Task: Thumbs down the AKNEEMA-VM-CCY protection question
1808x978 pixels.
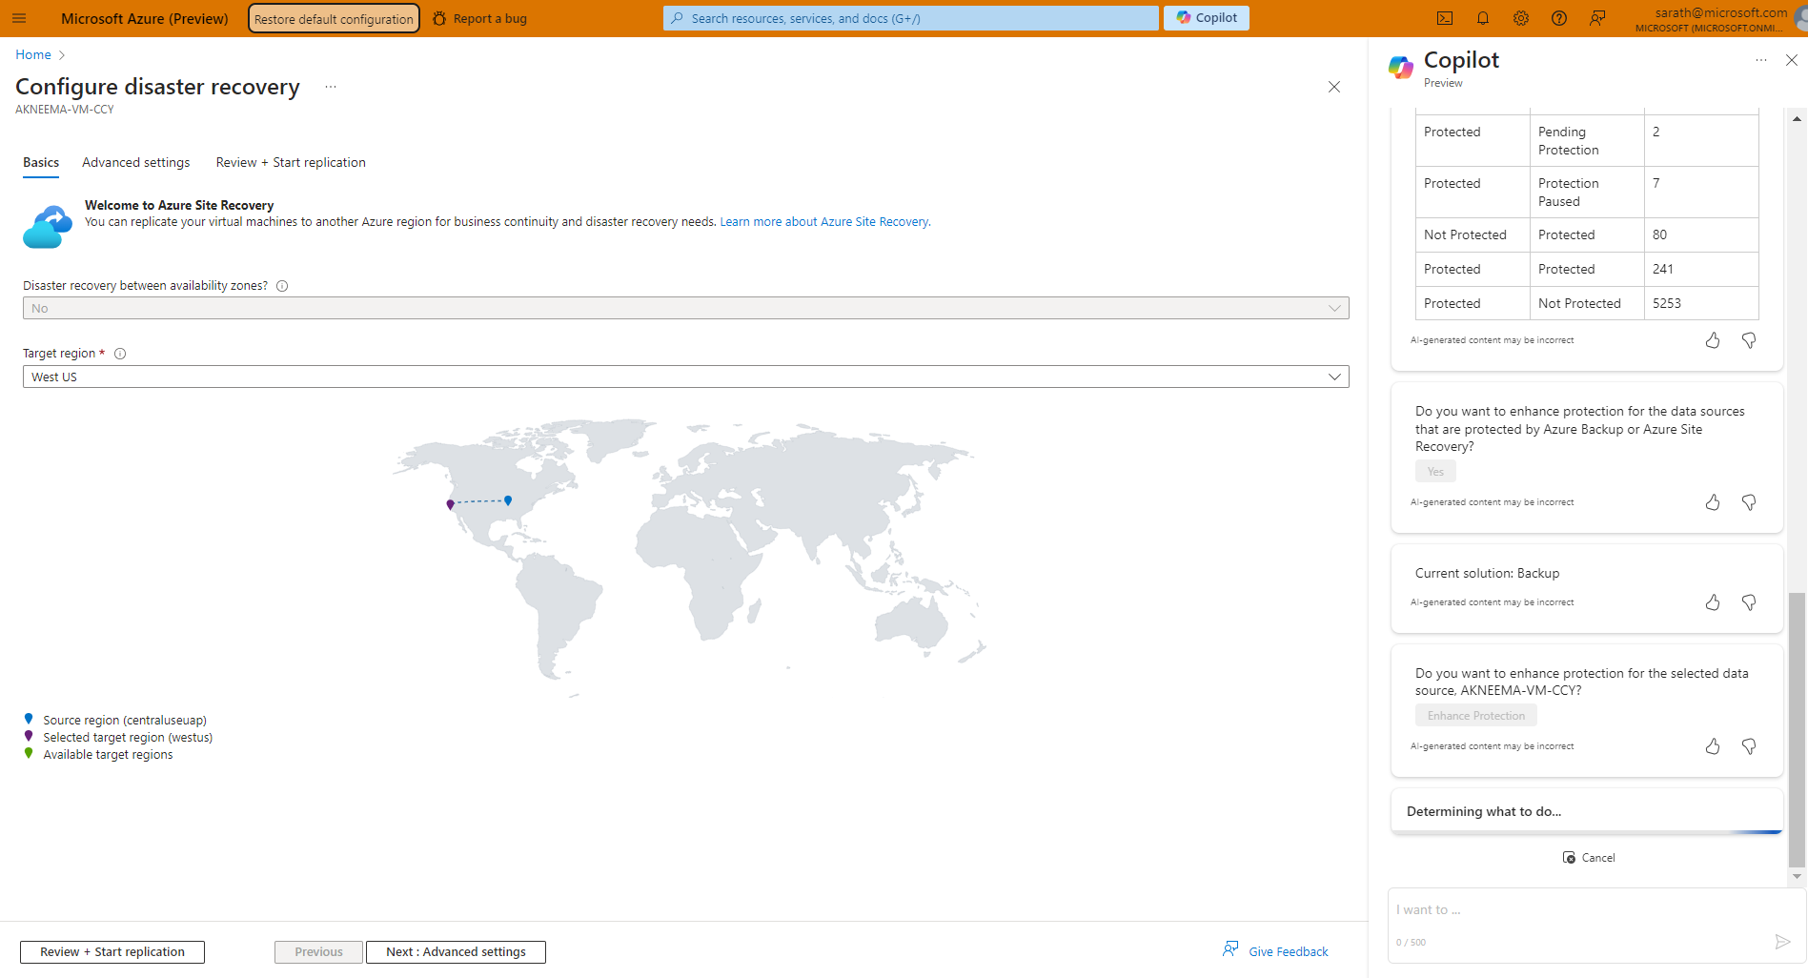Action: 1749,746
